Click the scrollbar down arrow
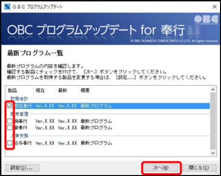Image resolution: width=221 pixels, height=176 pixels. [x=213, y=153]
